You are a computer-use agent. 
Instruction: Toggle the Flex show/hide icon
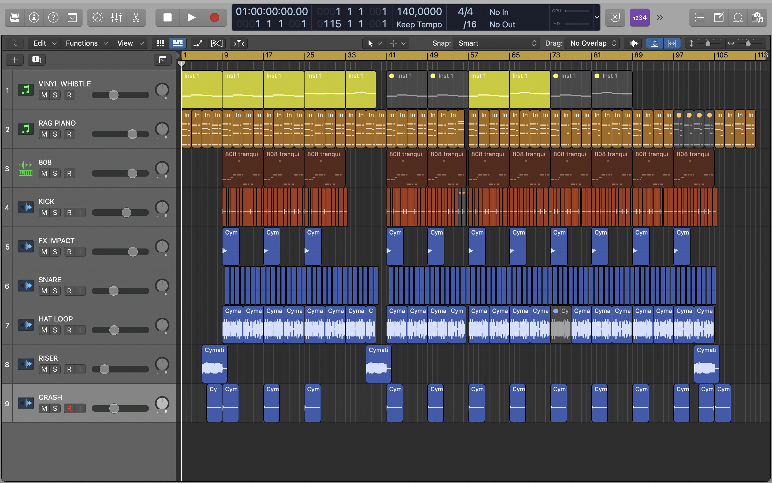[x=217, y=43]
